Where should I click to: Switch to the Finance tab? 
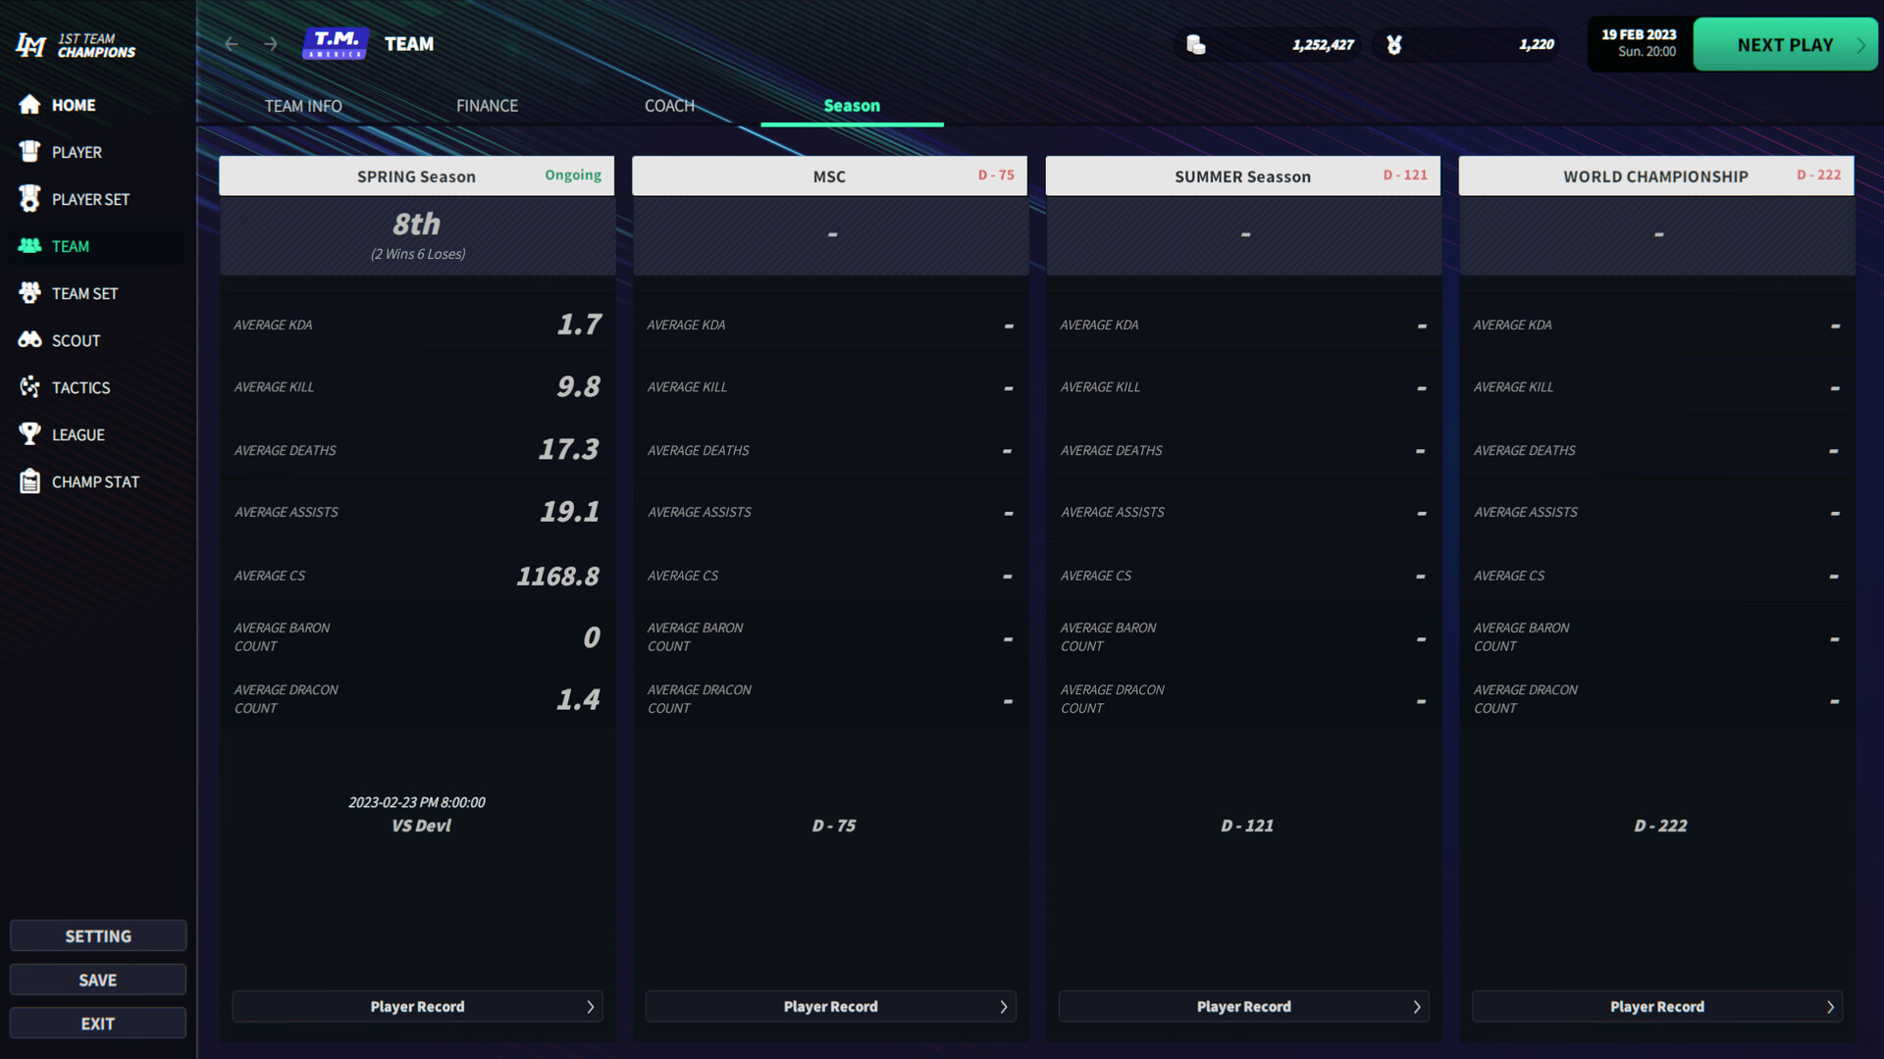point(487,106)
